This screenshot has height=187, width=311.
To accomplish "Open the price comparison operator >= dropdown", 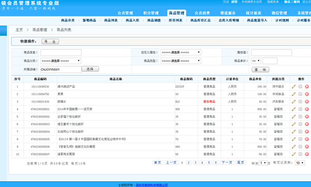I will coord(256,61).
